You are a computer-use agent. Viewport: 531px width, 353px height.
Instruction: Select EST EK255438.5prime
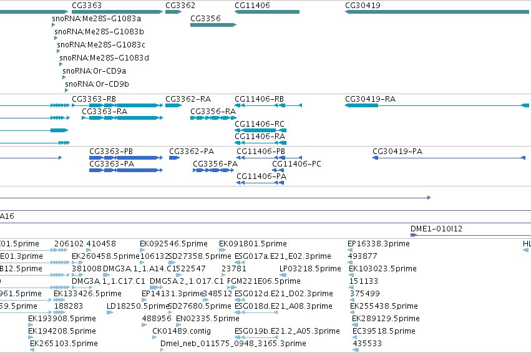(x=384, y=306)
